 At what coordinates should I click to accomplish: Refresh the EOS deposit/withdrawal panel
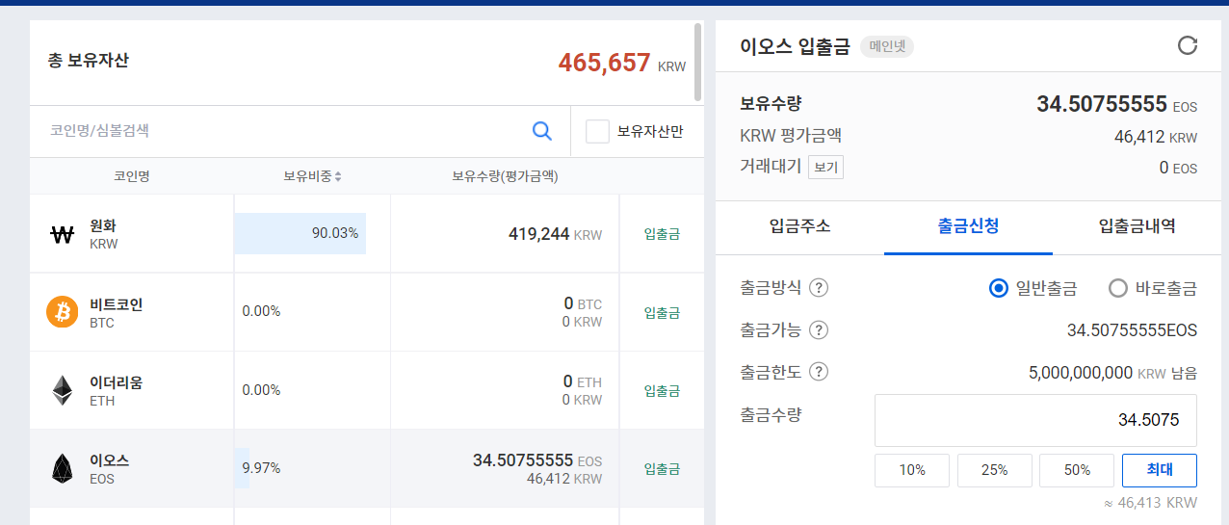point(1188,45)
